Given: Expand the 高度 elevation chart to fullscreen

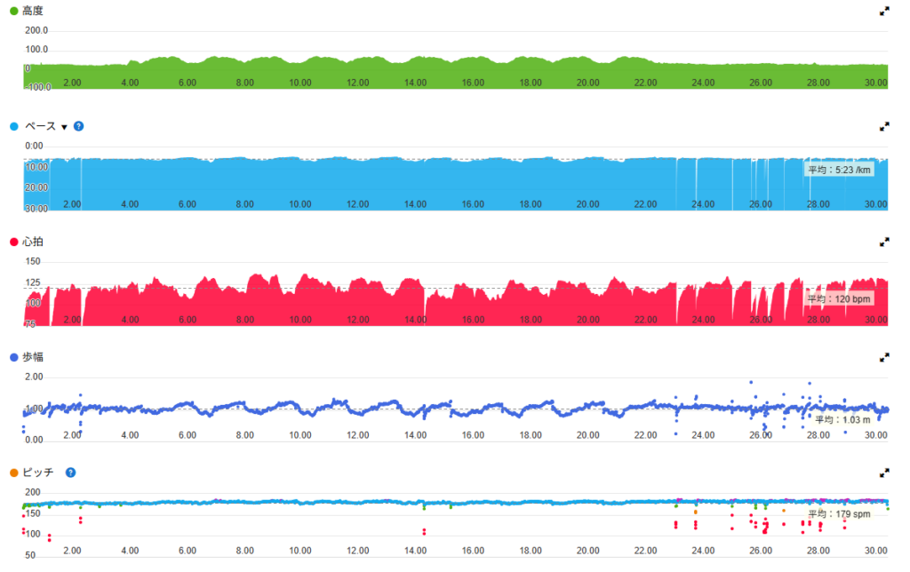Looking at the screenshot, I should click(884, 12).
